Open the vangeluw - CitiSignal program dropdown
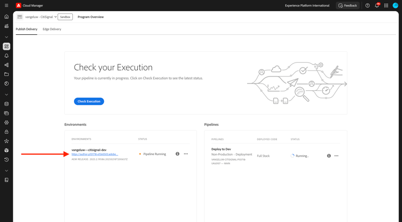This screenshot has height=222, width=402. pos(41,17)
